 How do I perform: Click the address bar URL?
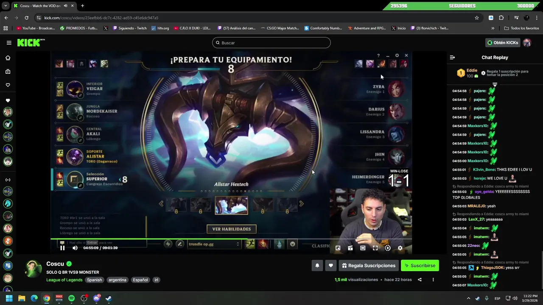pos(101,18)
